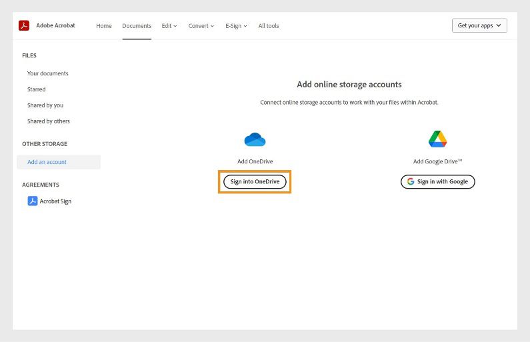
Task: Switch to the Documents tab
Action: [137, 26]
